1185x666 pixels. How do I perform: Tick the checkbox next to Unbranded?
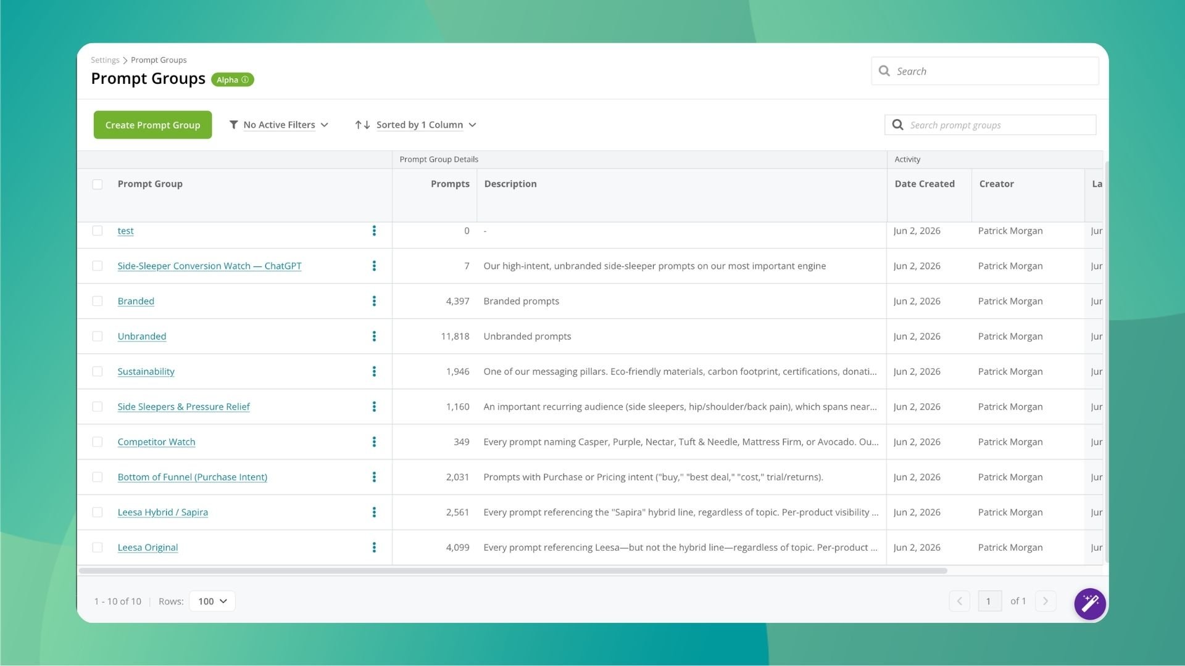(98, 336)
